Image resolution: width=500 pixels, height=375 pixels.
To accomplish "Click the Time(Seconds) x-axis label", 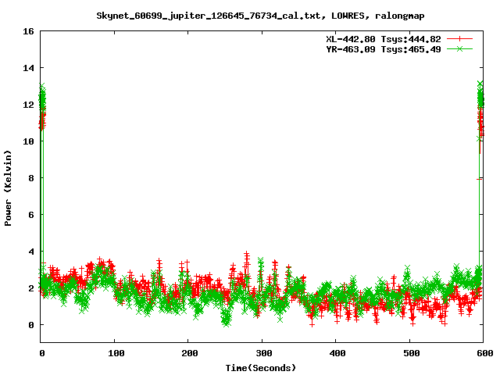I will [260, 368].
